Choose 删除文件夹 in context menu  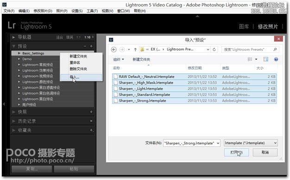(x=78, y=69)
